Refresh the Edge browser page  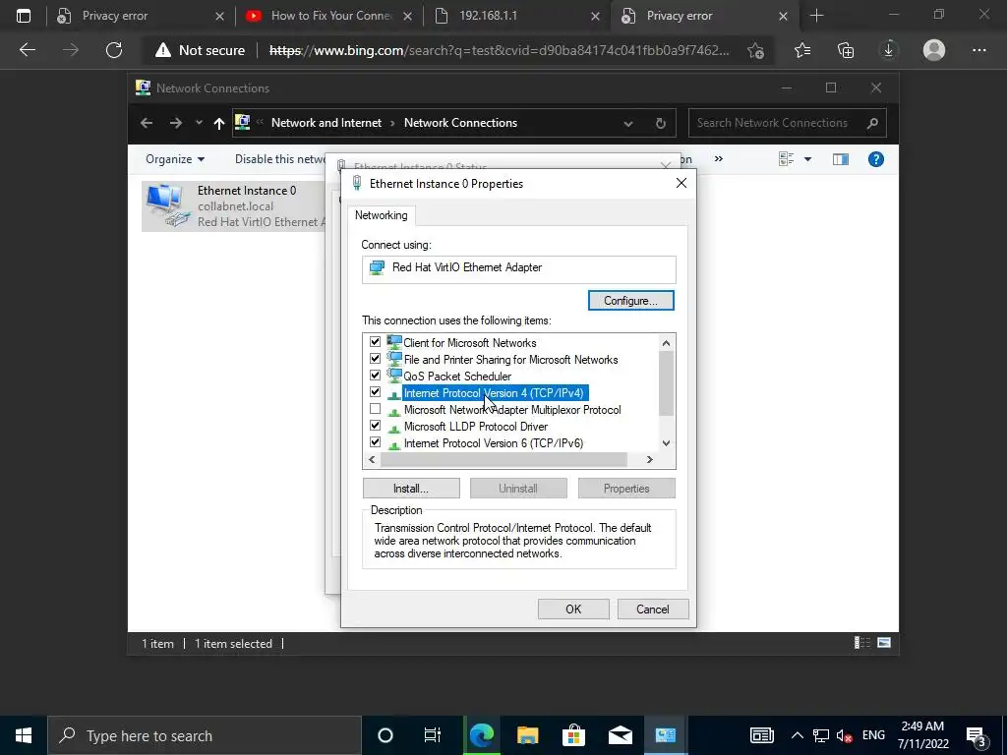point(114,50)
